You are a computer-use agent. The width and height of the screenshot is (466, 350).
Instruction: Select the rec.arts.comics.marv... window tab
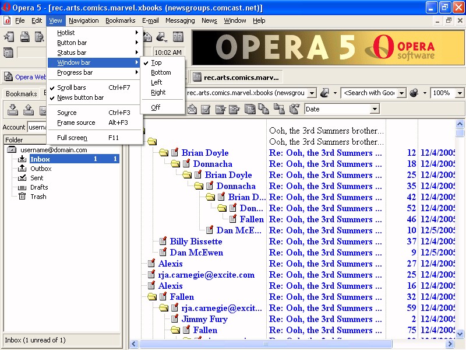pos(236,78)
